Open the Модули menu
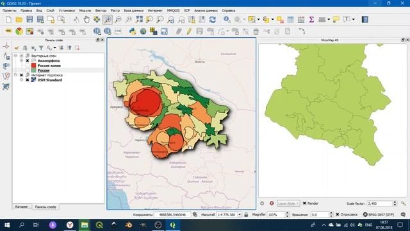This screenshot has width=410, height=231. [85, 10]
